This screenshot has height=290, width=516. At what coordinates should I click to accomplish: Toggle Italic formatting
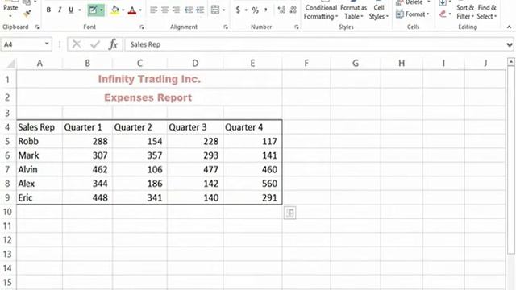pos(60,10)
